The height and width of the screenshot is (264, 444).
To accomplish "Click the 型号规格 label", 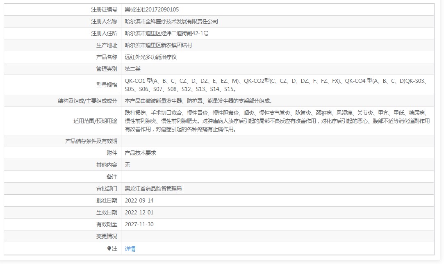I will (x=107, y=85).
